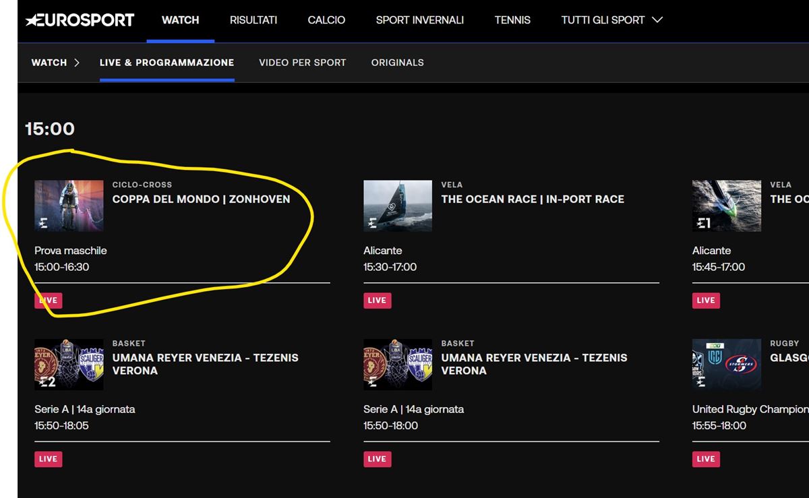
Task: Click the Watch breadcrumb in the sub-navigation
Action: (x=49, y=63)
